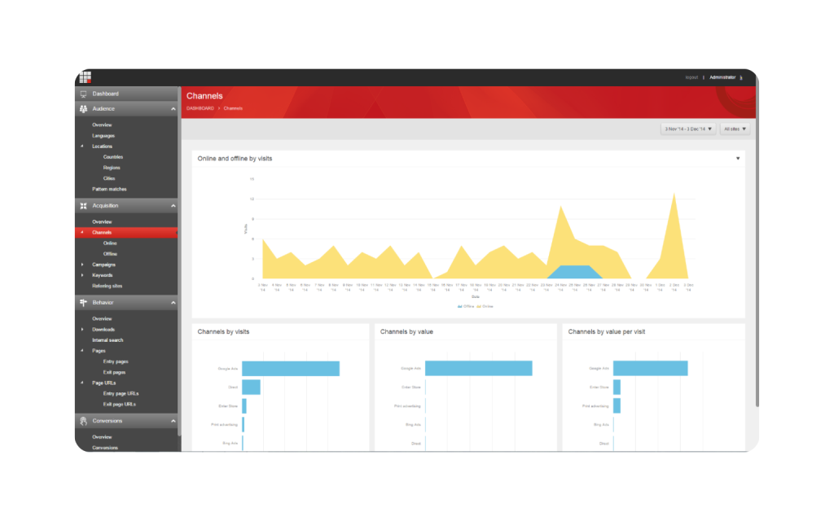834x521 pixels.
Task: Toggle the Online series in chart legend
Action: click(485, 306)
